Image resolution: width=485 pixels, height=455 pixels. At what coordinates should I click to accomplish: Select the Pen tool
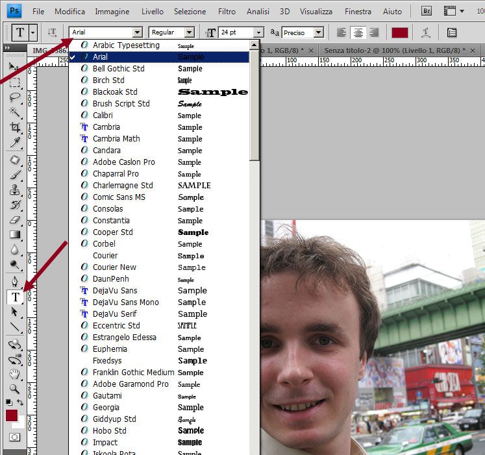pyautogui.click(x=14, y=282)
